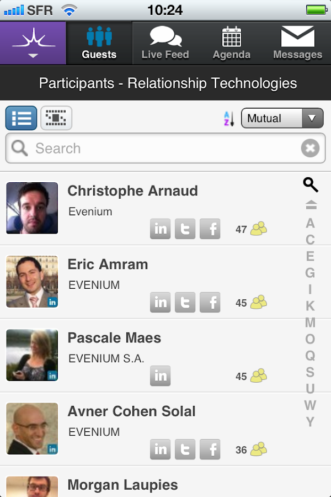Expand the app logo menu
331x497 pixels.
[x=33, y=43]
